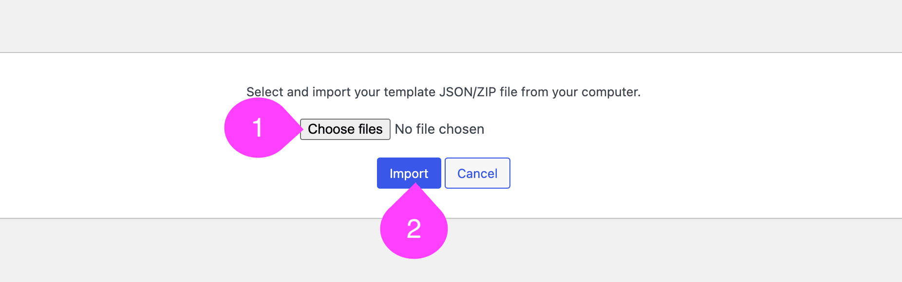
Task: Click the numeral 2 inside the pink bubble
Action: point(414,229)
